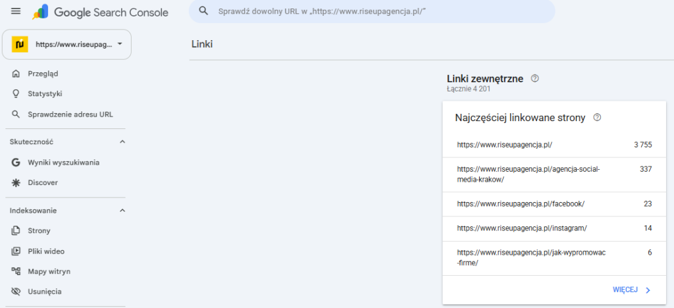Collapse the Skuteczność section chevron
This screenshot has height=308, width=674.
[122, 141]
